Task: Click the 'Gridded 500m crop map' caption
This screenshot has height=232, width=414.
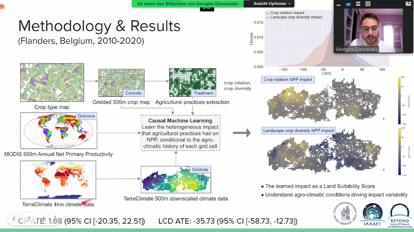Action: [120, 102]
